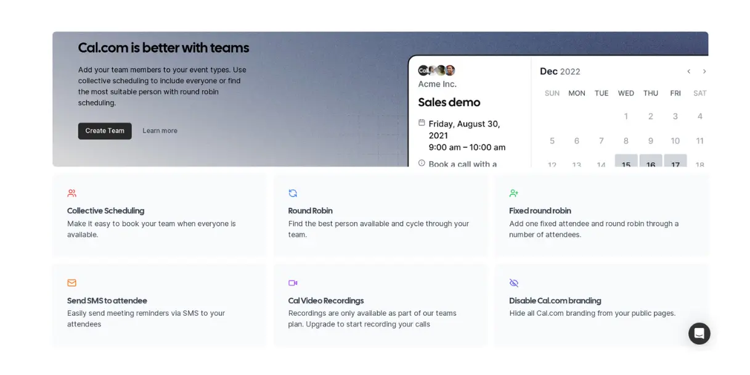Click the Create Team button
This screenshot has height=375, width=750.
[105, 131]
